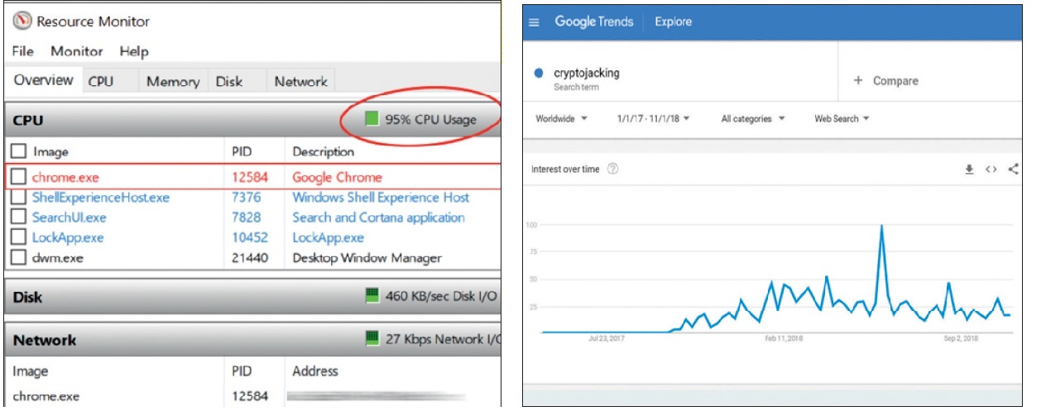Select chrome.exe in the Network list
Image resolution: width=1046 pixels, height=416 pixels.
[46, 395]
